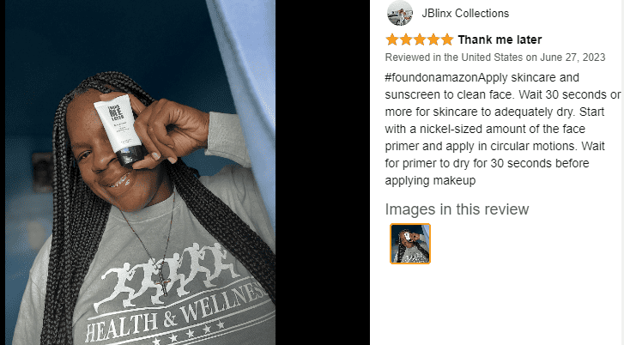This screenshot has height=345, width=624.
Task: Click the 'nickel-sized amount' review text line
Action: pos(485,129)
